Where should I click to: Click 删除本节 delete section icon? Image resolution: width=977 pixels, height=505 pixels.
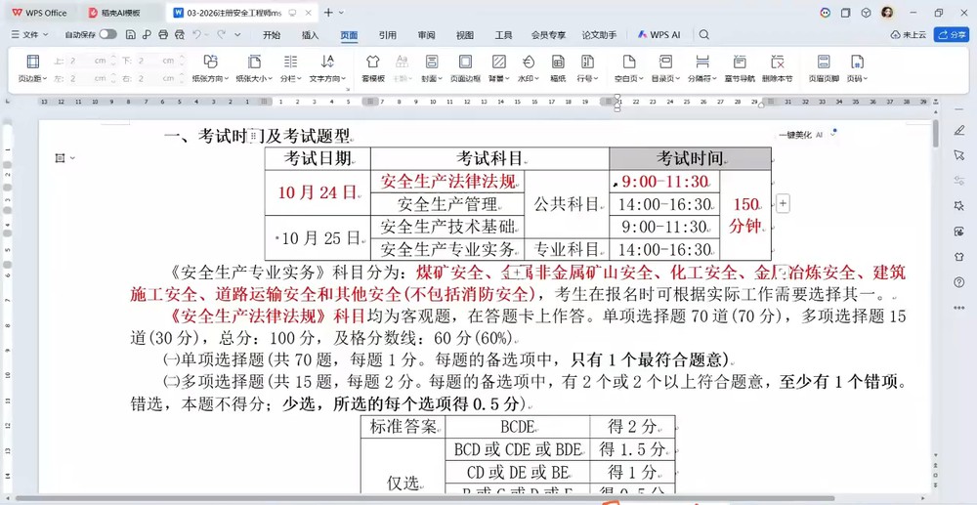(x=778, y=67)
